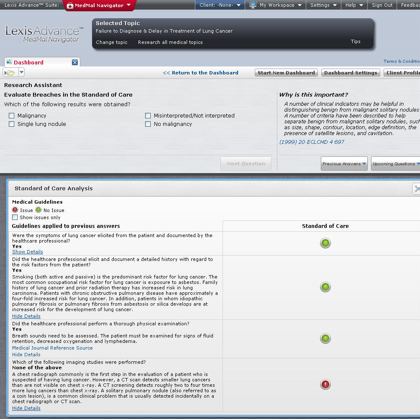Click the green No Issue legend icon

coord(38,210)
